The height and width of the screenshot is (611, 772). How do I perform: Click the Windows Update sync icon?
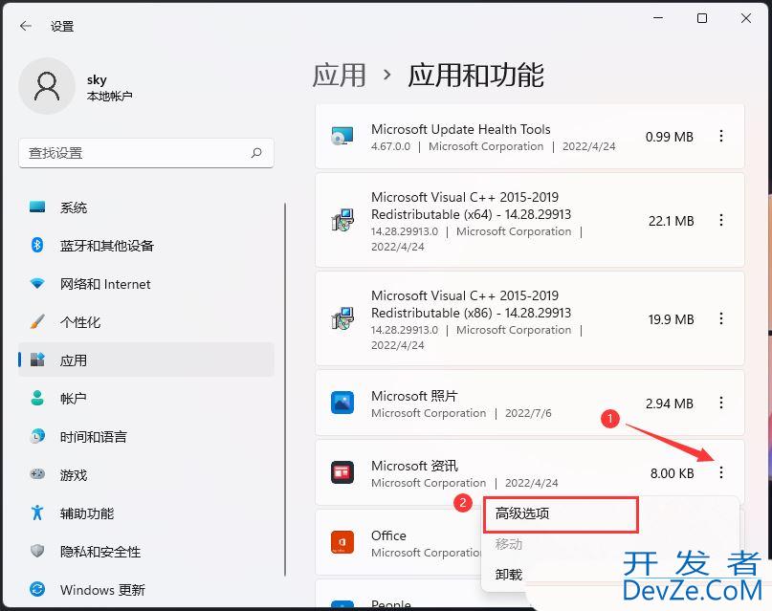pyautogui.click(x=37, y=589)
